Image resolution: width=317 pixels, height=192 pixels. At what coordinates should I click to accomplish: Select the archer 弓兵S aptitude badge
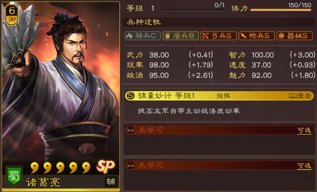click(x=219, y=36)
